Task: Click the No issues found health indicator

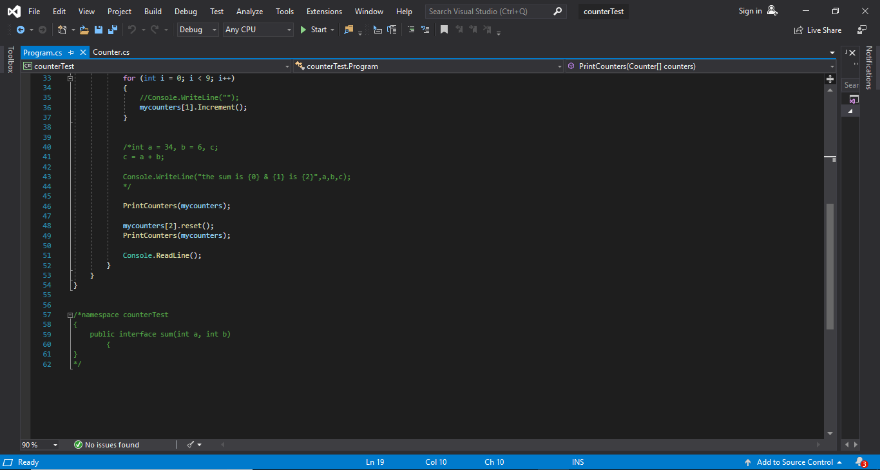Action: [106, 444]
